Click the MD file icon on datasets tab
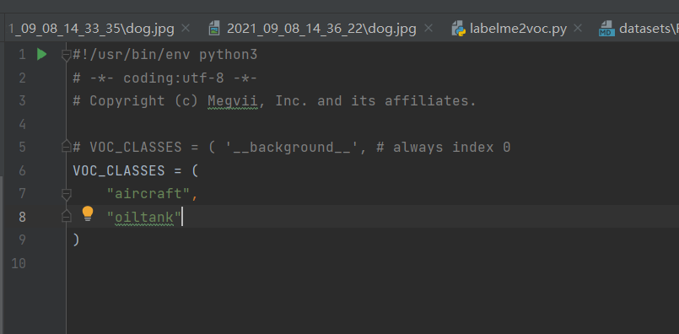 (x=606, y=29)
